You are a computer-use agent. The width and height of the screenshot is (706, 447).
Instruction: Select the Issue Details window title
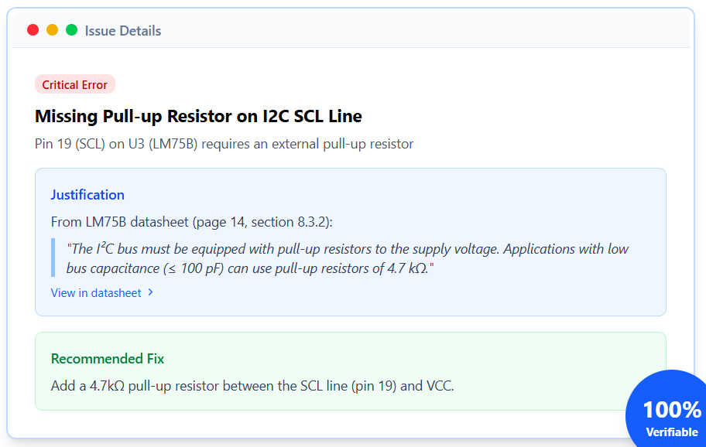[x=123, y=31]
